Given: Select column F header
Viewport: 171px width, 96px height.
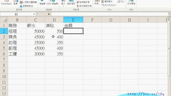Looking at the screenshot, I should [x=92, y=20].
